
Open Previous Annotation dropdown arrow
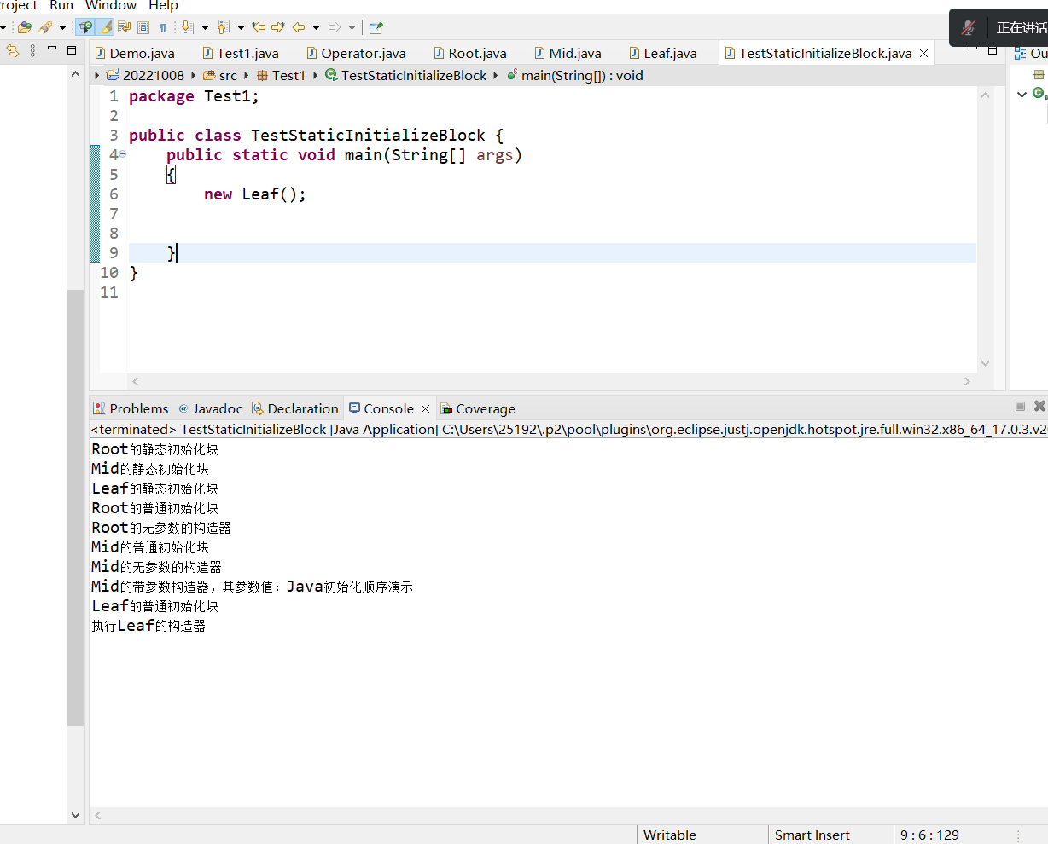(241, 28)
